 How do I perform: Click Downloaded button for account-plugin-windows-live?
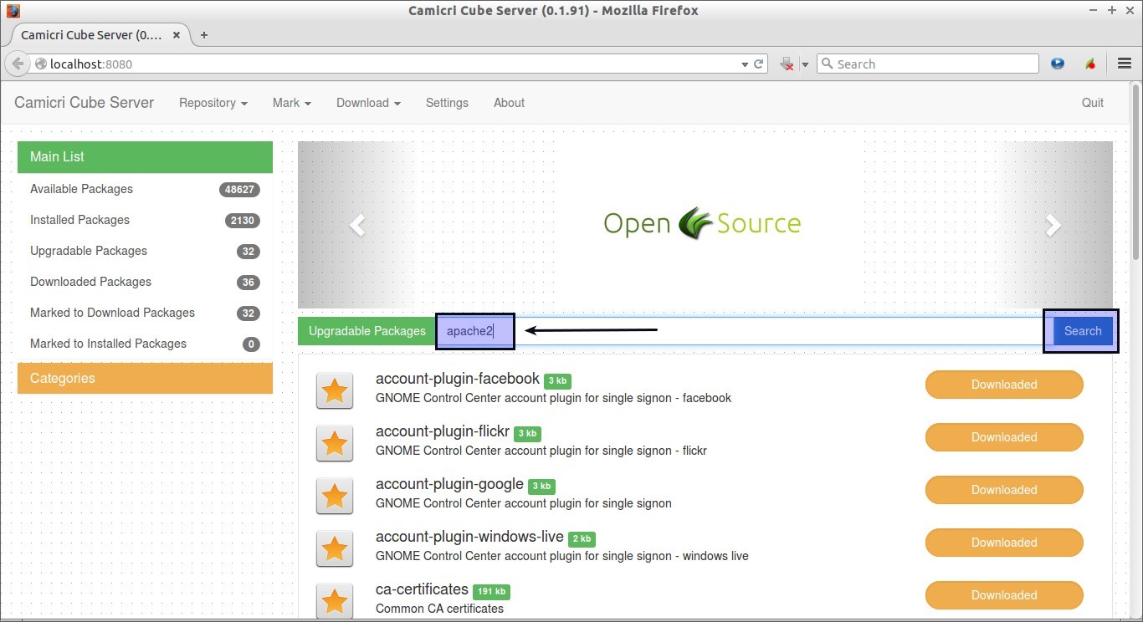pyautogui.click(x=1004, y=543)
